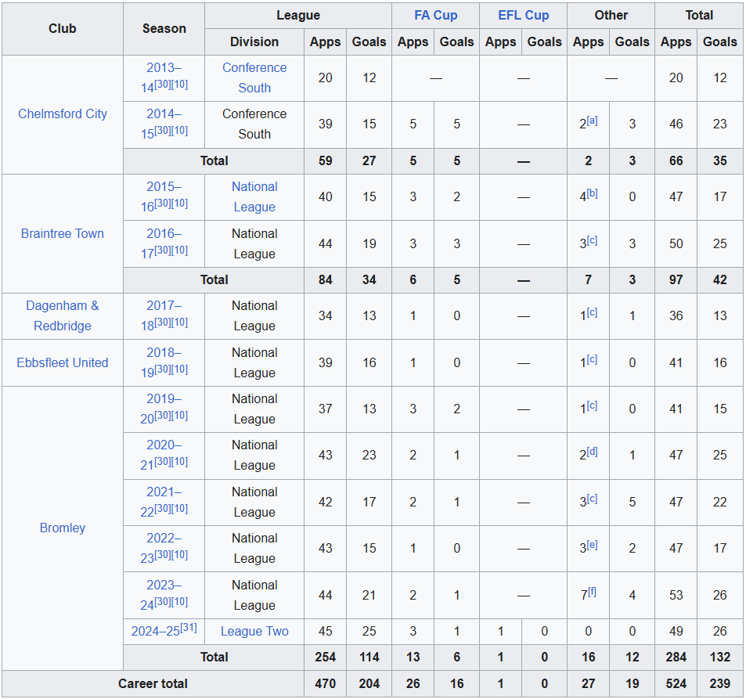This screenshot has height=699, width=746.
Task: Follow footnote [c] in 2016–17 Other apps
Action: point(592,240)
